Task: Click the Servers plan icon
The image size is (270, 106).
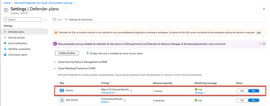Action: (62, 91)
